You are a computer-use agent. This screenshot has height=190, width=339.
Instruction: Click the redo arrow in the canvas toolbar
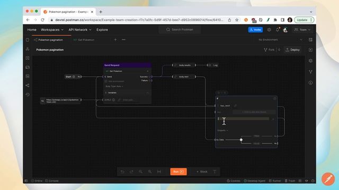(x=131, y=172)
